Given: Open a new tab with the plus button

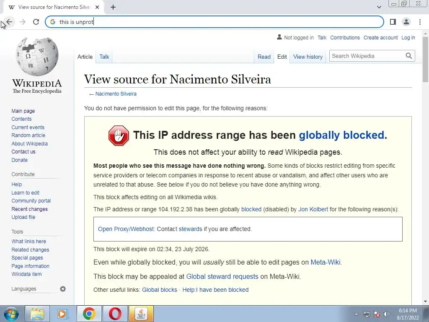Looking at the screenshot, I should [113, 8].
